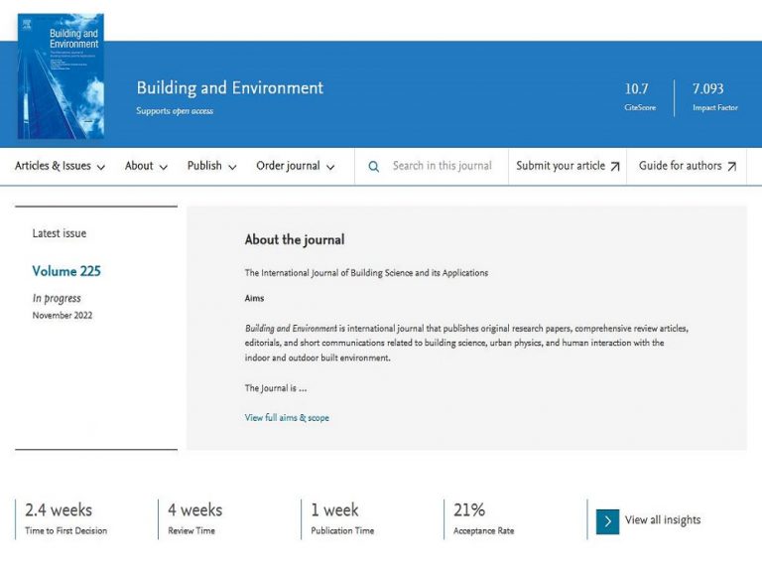Click the Aims subheading
762x572 pixels.
[254, 298]
